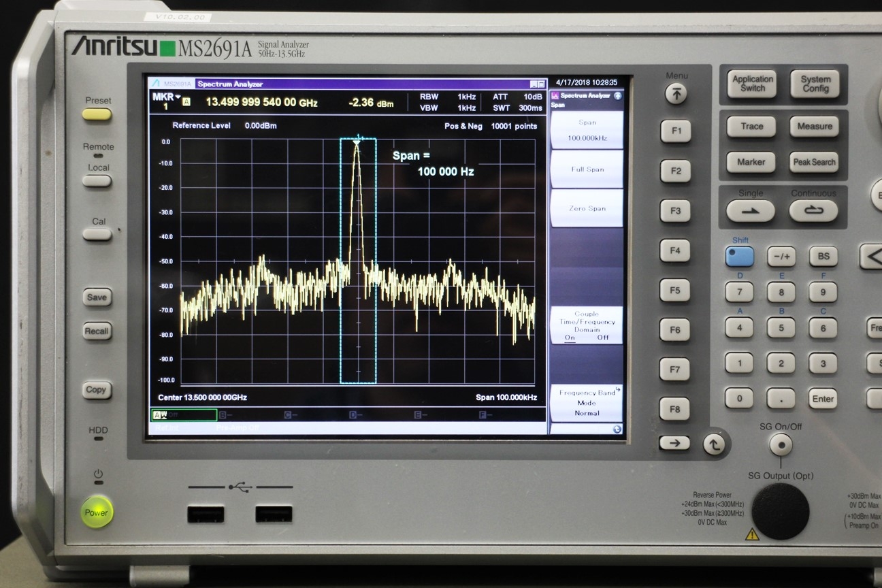Click the RBW 1kHz readout
882x588 pixels.
tap(447, 97)
